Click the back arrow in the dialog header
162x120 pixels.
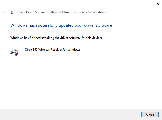pyautogui.click(x=4, y=12)
